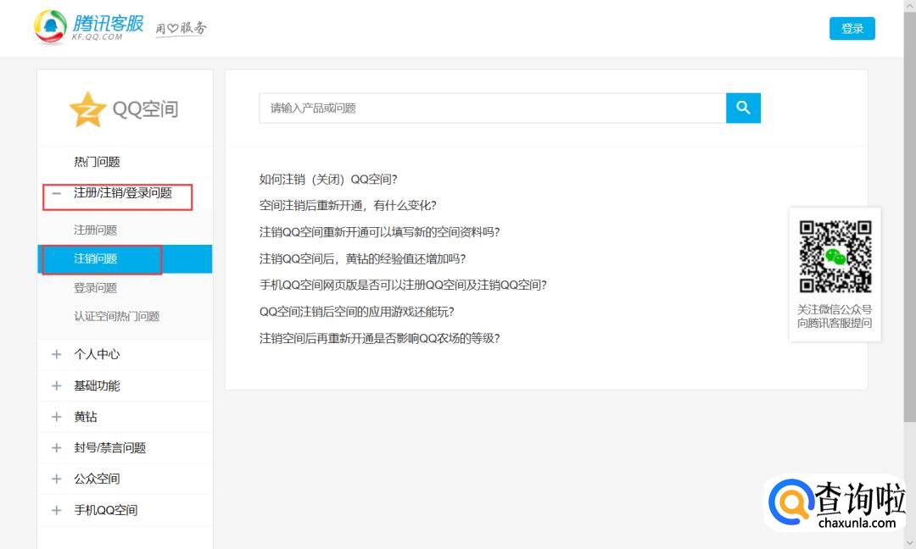Open 空间注销后重新开通，有什么变化? question

pos(349,205)
